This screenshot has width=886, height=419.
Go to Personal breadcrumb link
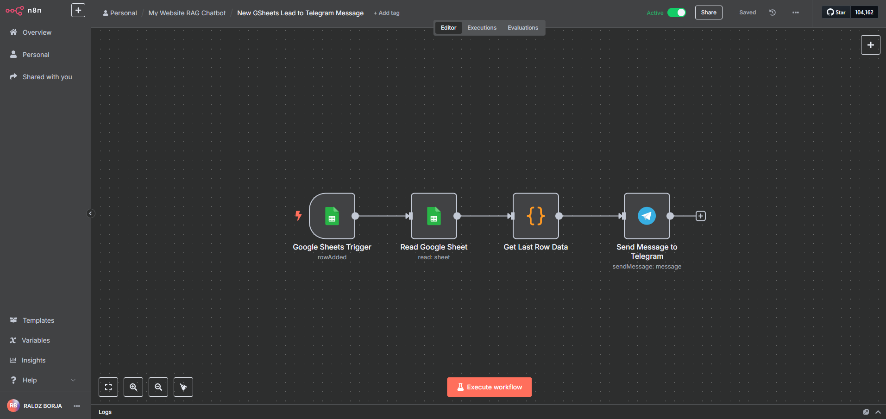120,13
